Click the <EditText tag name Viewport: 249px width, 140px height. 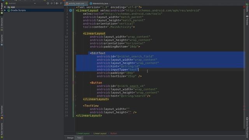(x=98, y=53)
